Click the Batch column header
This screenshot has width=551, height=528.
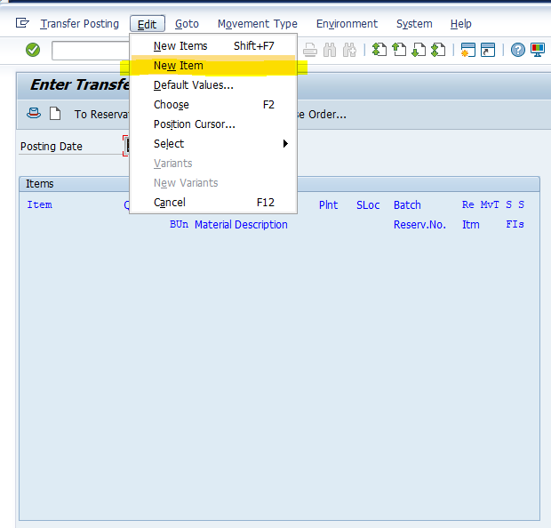click(407, 205)
